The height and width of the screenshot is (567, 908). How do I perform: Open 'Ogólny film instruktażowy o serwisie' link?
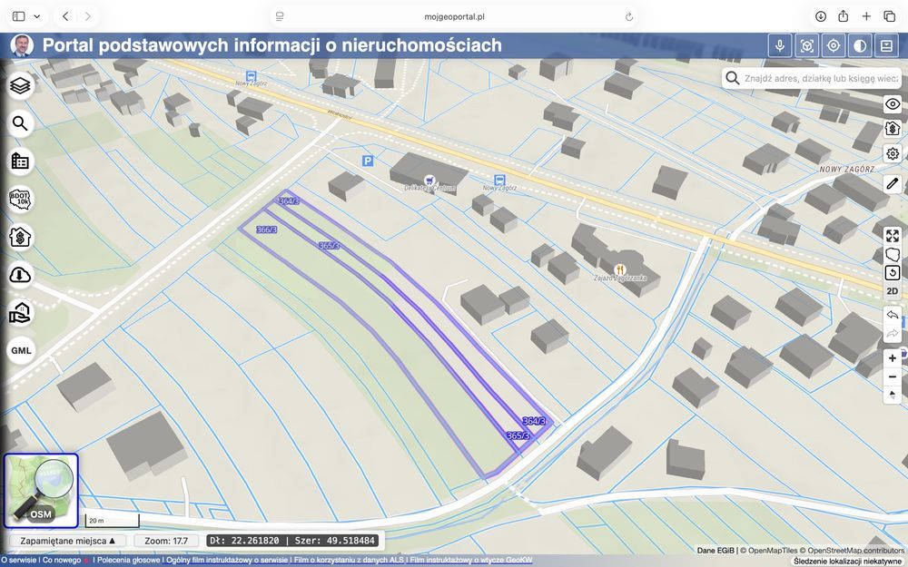pyautogui.click(x=227, y=560)
